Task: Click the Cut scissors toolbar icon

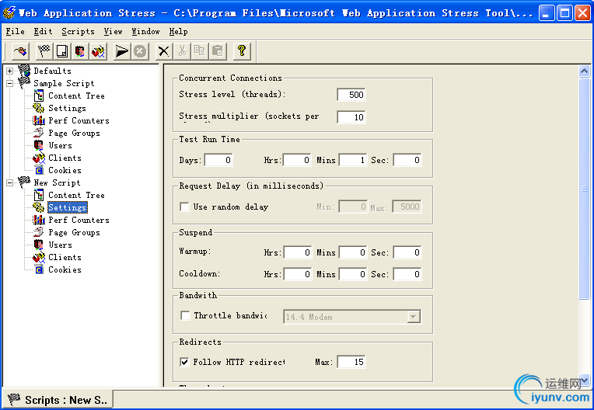Action: click(182, 51)
